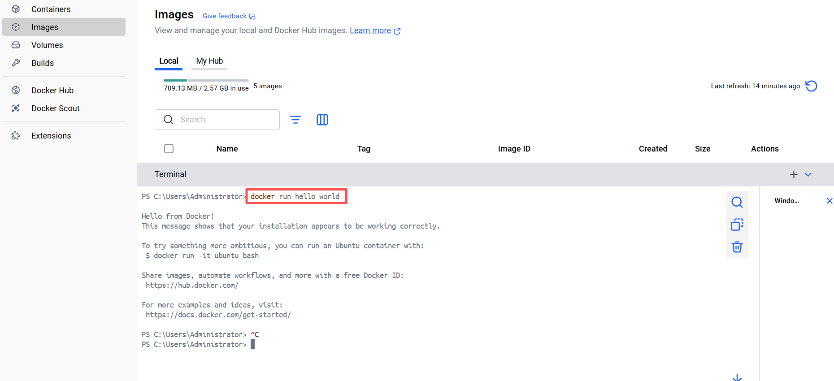
Task: Click the Containers cube icon
Action: [16, 9]
